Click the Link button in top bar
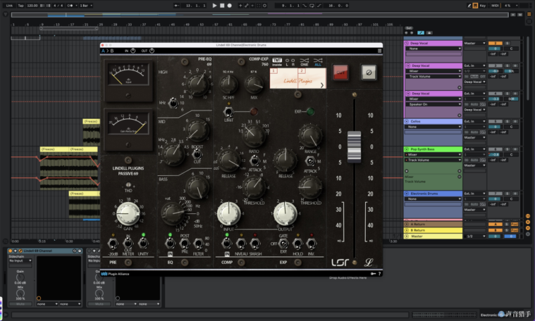 click(9, 5)
